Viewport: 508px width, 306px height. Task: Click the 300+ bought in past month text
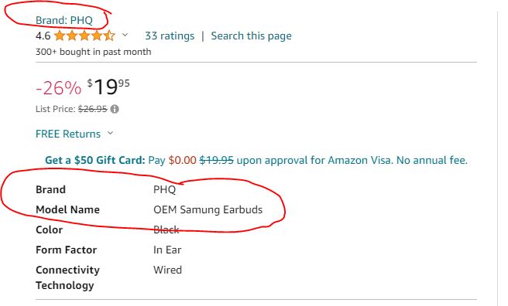pyautogui.click(x=93, y=52)
